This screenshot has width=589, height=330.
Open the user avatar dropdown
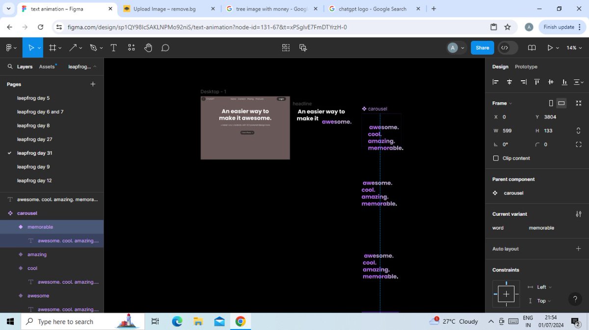pyautogui.click(x=456, y=47)
